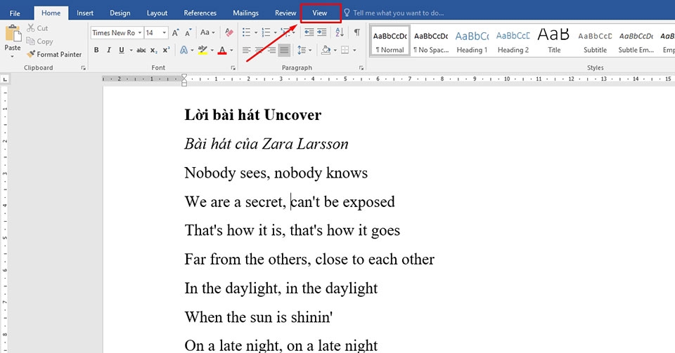
Task: Switch to the References tab
Action: (200, 13)
